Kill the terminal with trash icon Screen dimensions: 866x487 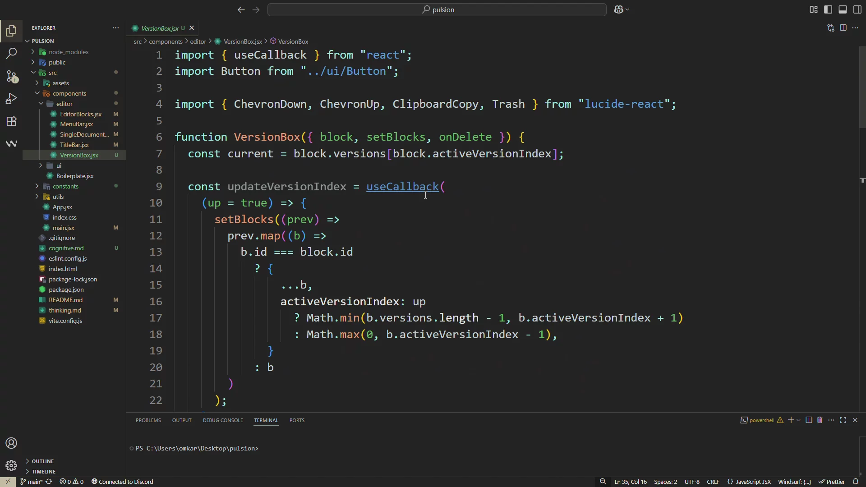[820, 420]
